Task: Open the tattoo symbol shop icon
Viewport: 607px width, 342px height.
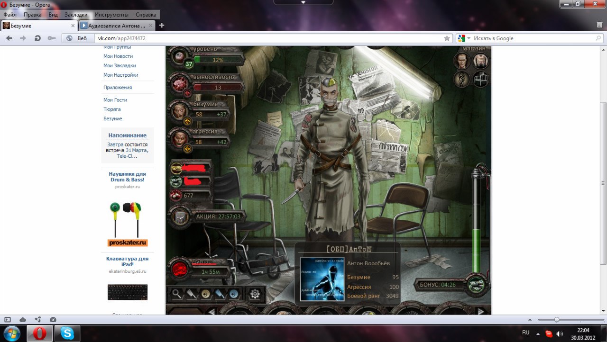Action: pos(462,79)
